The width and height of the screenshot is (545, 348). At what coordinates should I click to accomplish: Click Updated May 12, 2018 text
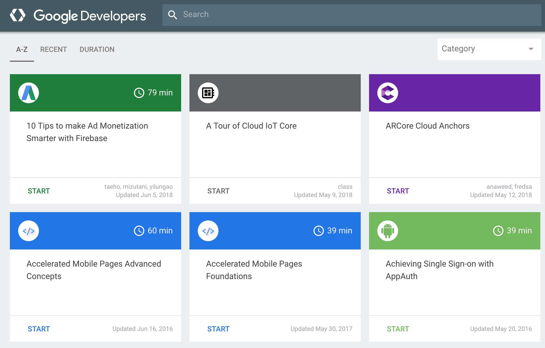click(501, 195)
